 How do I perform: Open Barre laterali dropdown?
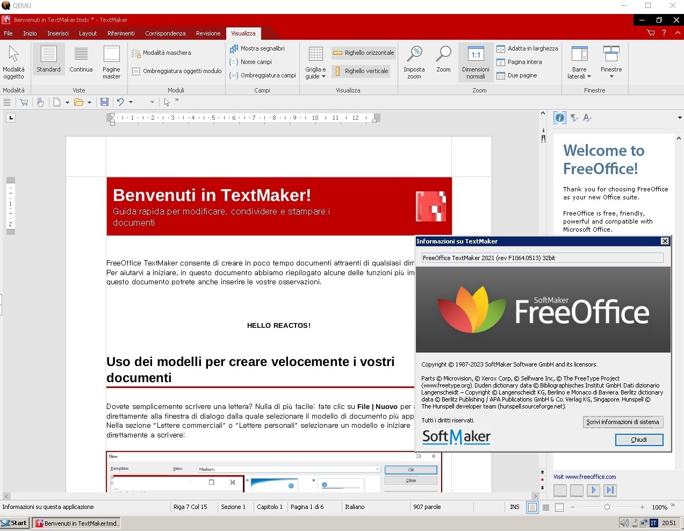tap(579, 62)
